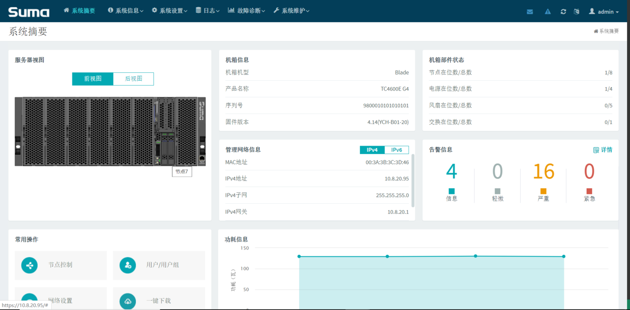Viewport: 630px width, 310px height.
Task: Open 网络设置 common operation
Action: coord(61,299)
